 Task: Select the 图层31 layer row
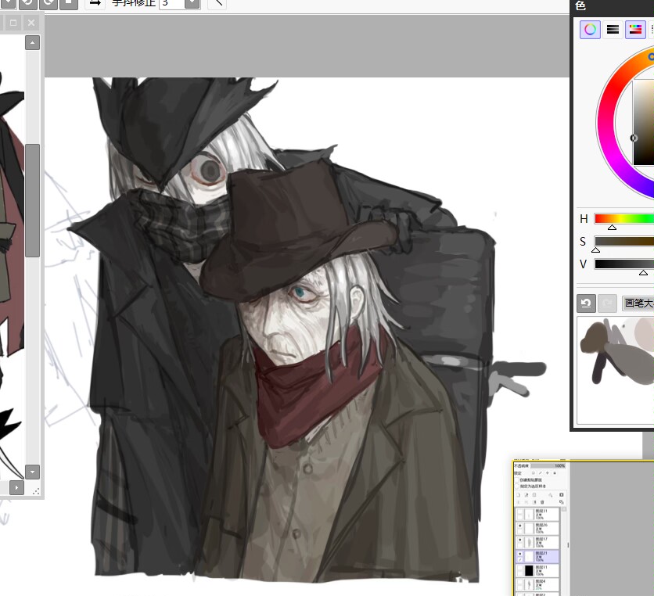[x=537, y=514]
